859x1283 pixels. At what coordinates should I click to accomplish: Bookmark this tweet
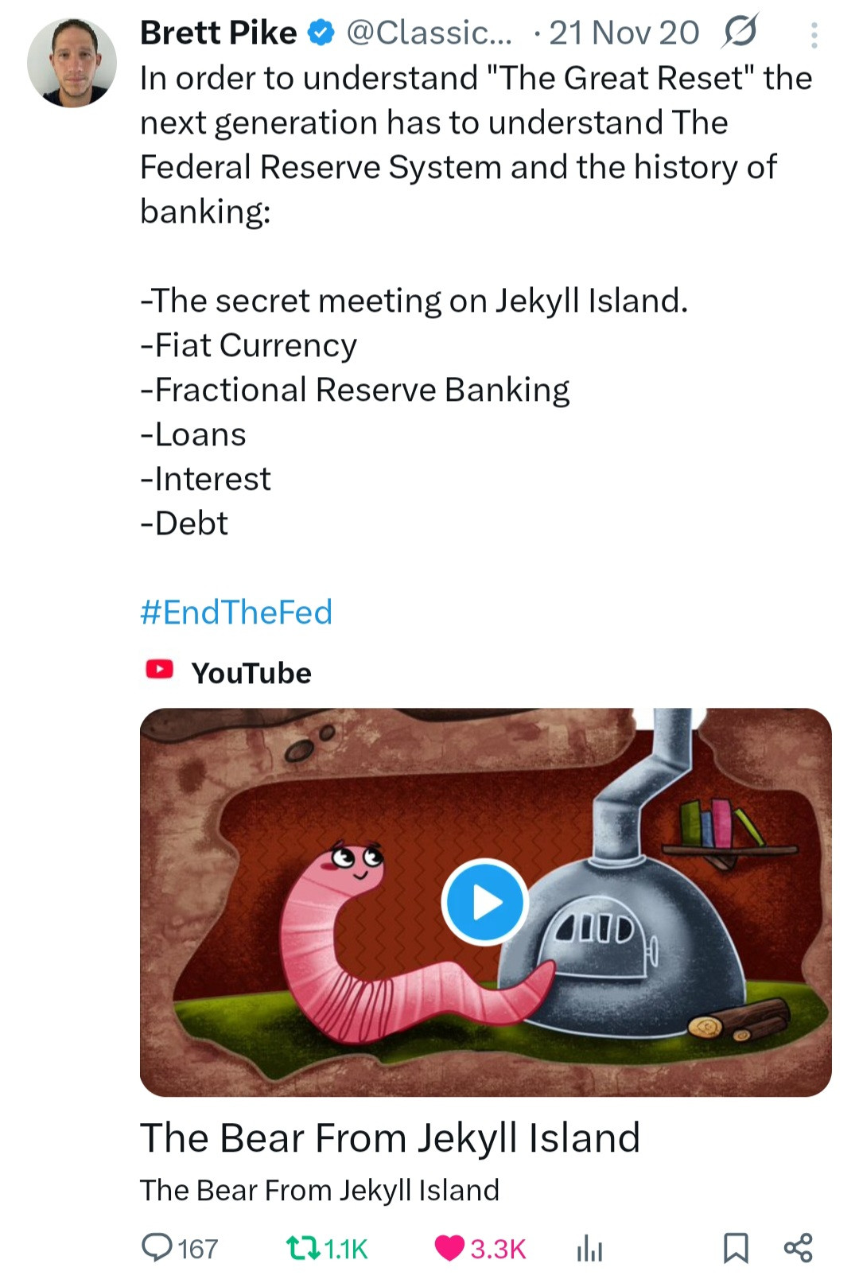tap(736, 1248)
